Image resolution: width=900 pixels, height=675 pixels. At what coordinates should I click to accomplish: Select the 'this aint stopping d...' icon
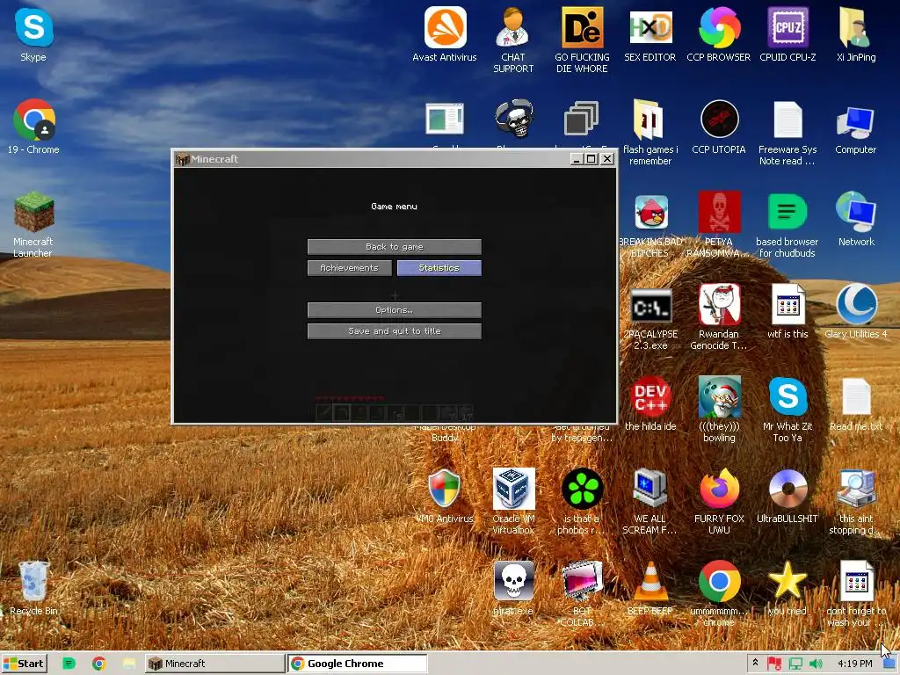click(x=856, y=502)
